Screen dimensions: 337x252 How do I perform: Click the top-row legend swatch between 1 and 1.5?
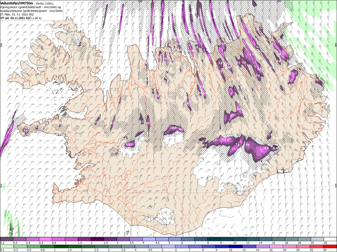point(71,239)
